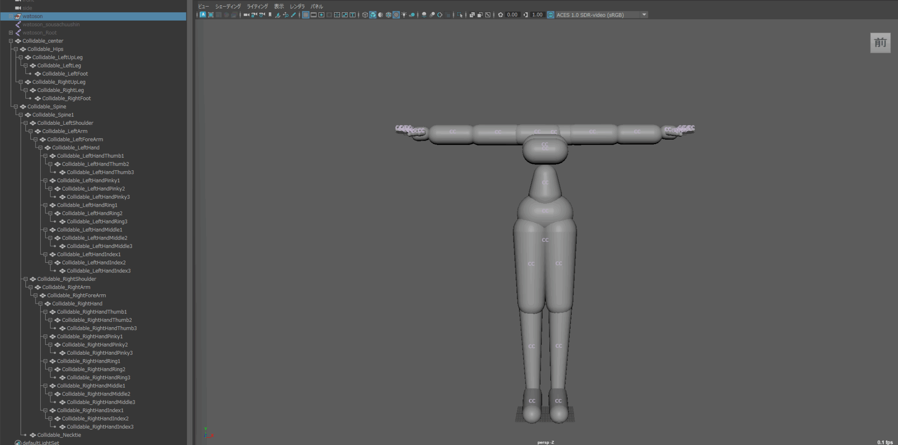This screenshot has width=898, height=445.
Task: Toggle color management ON button
Action: 551,15
